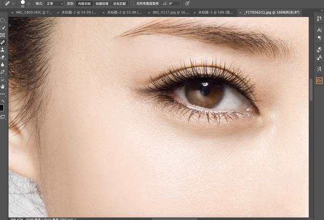Viewport: 324px width, 220px height.
Task: Click the vertical scrollbar of the canvas
Action: tap(311, 90)
